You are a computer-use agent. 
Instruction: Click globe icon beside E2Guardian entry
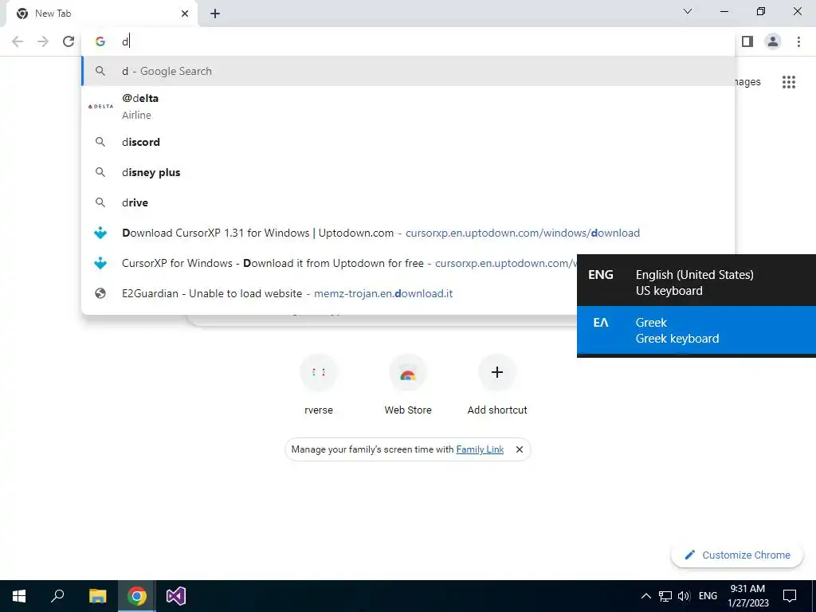pyautogui.click(x=100, y=293)
